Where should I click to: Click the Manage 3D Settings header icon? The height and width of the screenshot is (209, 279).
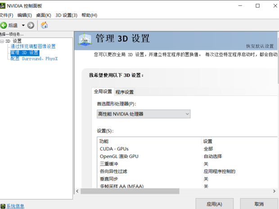[85, 40]
